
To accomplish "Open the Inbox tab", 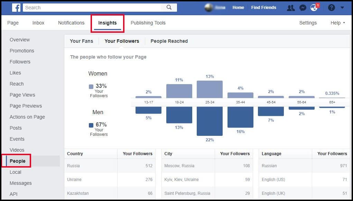I will (x=38, y=22).
